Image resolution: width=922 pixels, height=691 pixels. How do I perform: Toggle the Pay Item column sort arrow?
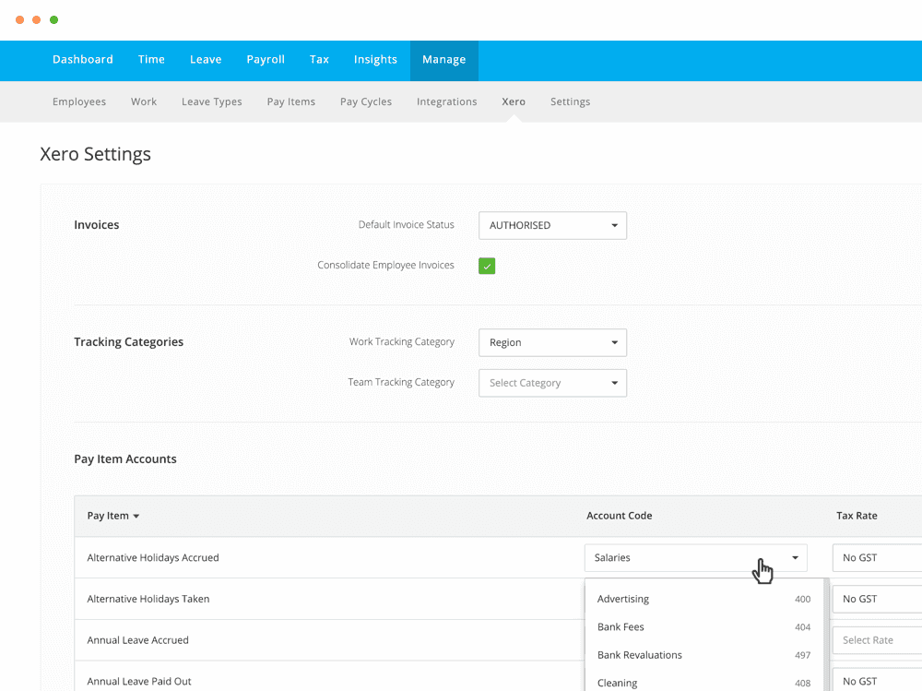click(x=135, y=516)
